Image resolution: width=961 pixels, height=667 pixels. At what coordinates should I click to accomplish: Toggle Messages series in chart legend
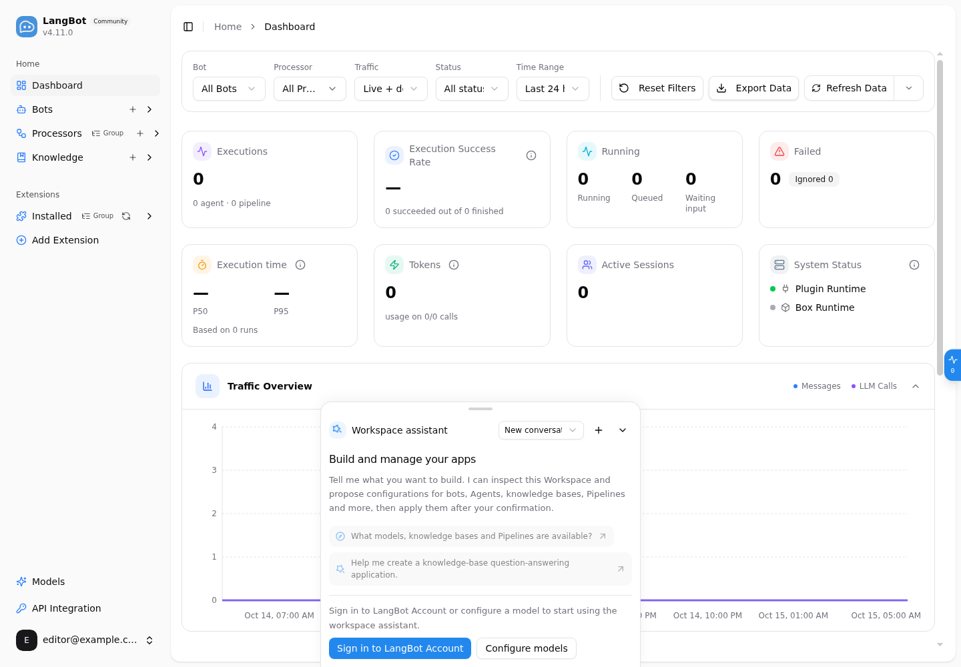817,386
